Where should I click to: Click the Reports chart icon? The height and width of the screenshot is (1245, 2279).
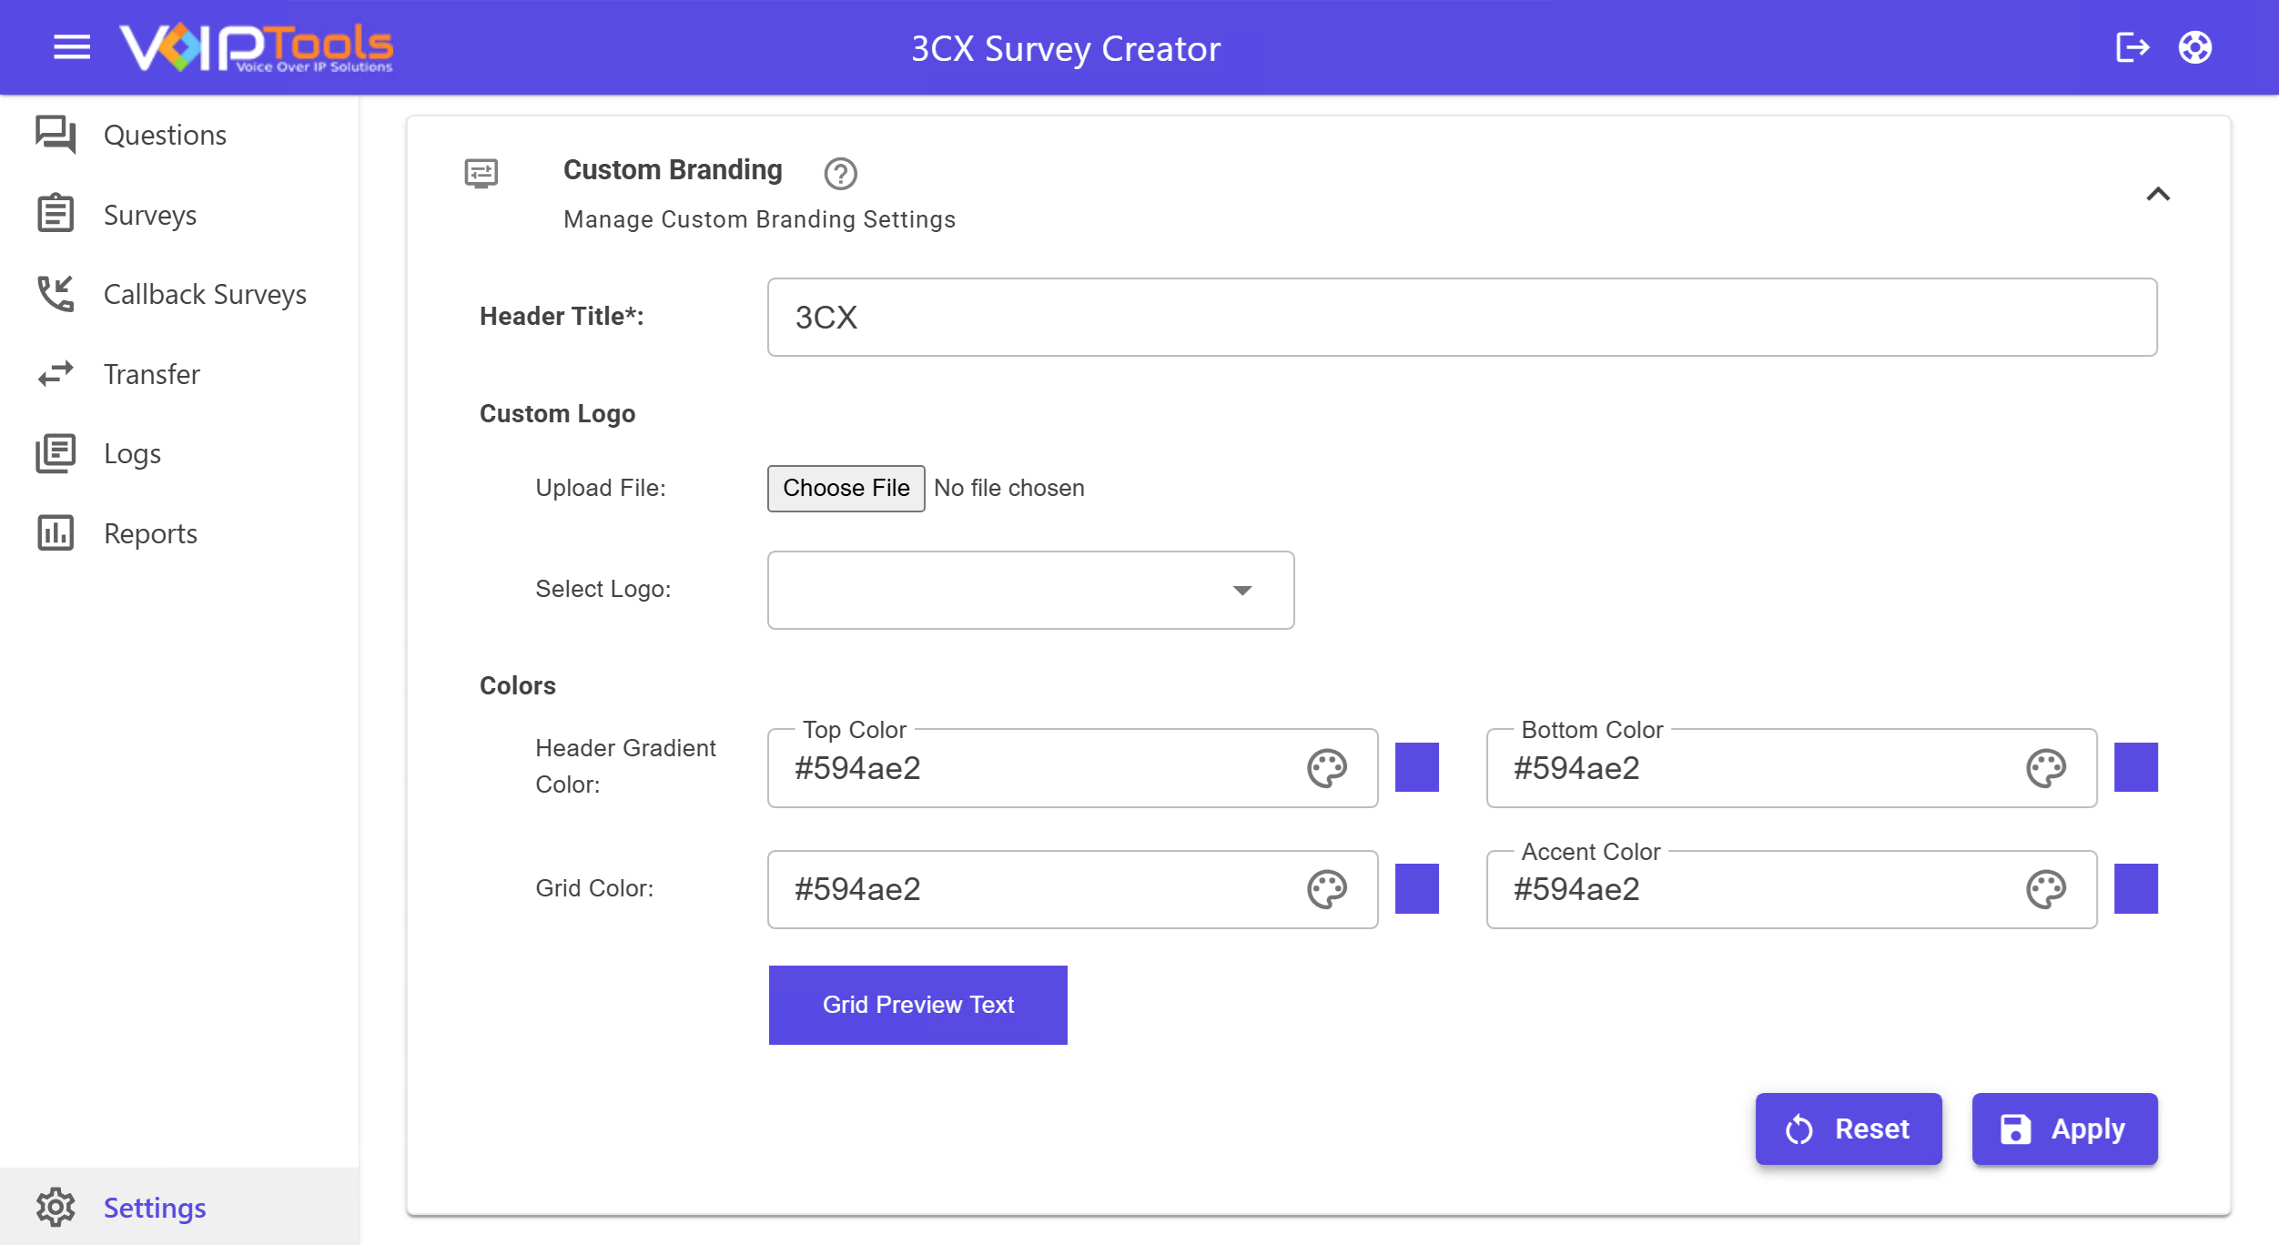tap(56, 533)
